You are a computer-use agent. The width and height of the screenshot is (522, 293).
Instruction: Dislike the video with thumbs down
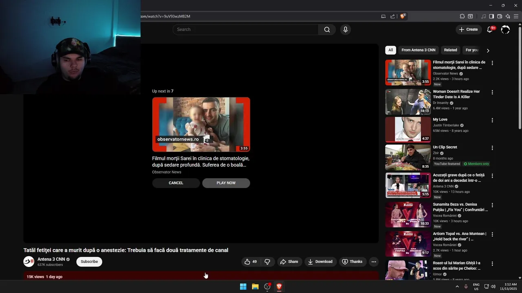coord(268,262)
